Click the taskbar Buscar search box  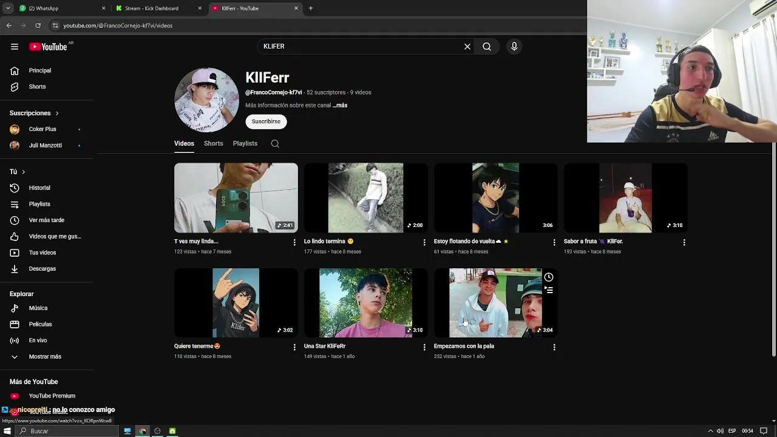(x=67, y=431)
